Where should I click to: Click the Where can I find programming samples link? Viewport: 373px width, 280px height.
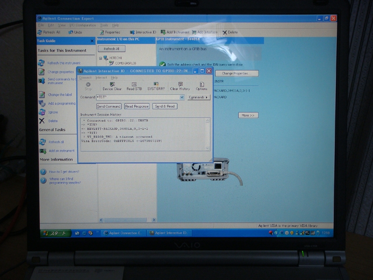coord(65,181)
